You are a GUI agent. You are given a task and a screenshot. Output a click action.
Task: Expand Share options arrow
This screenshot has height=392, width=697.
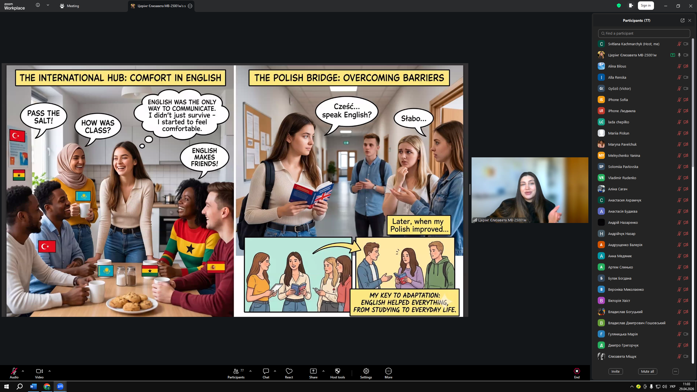(323, 371)
